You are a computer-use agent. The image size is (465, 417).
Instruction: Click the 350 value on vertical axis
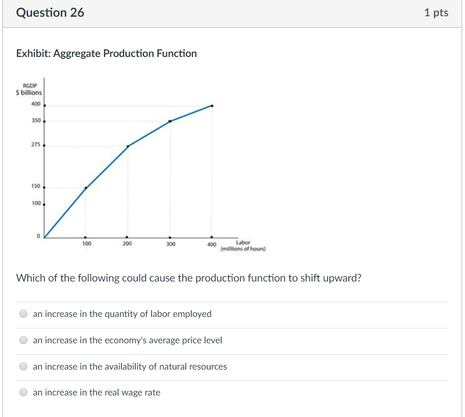35,120
